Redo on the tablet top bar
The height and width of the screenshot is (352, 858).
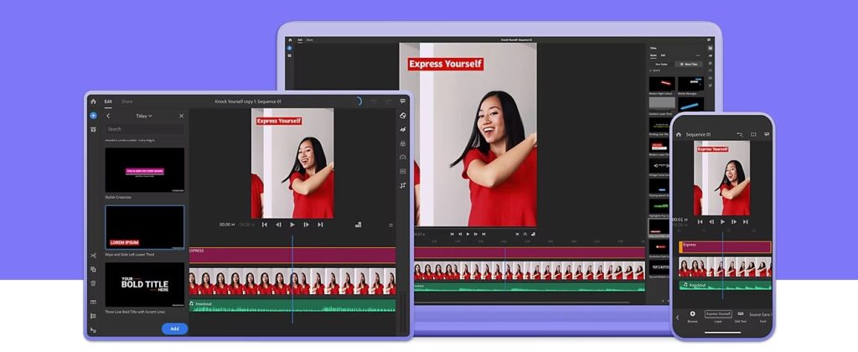click(388, 101)
